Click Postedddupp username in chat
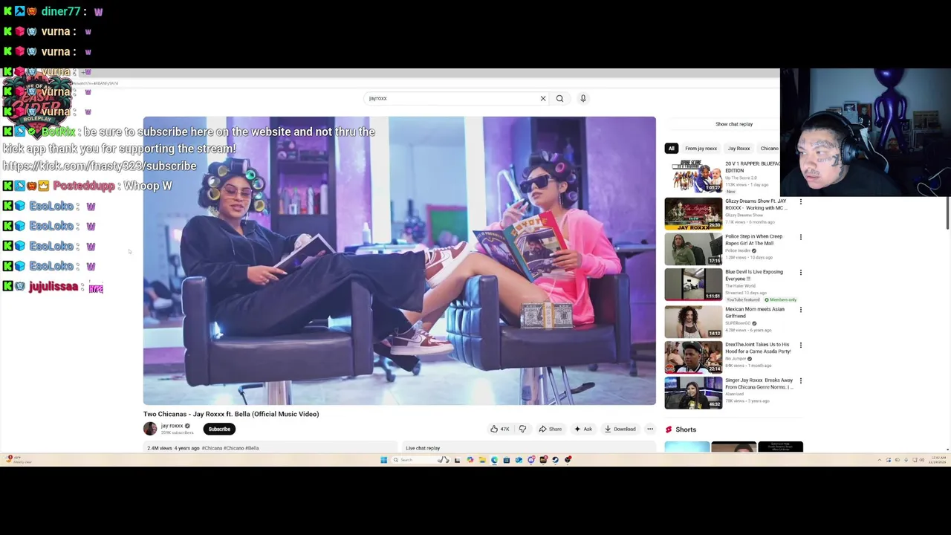This screenshot has height=535, width=951. point(84,186)
